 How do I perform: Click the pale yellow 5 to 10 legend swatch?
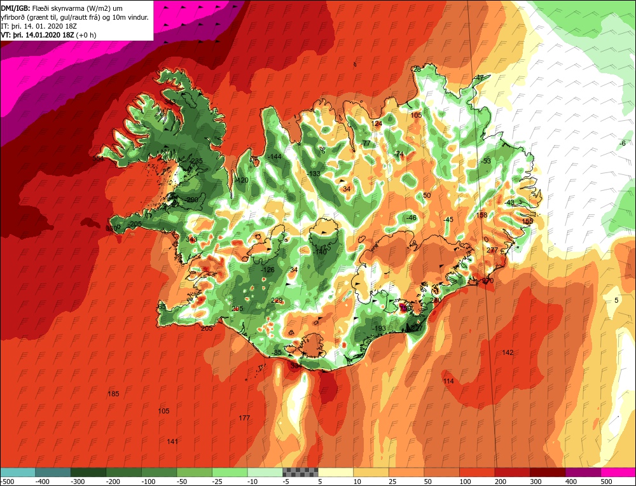(x=336, y=472)
